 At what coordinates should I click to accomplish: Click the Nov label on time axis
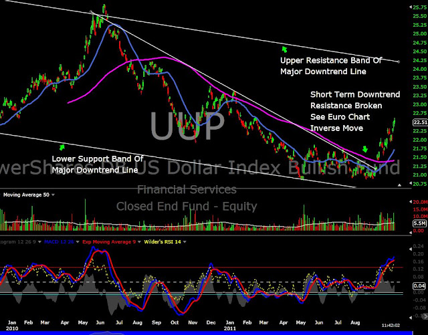pyautogui.click(x=193, y=322)
